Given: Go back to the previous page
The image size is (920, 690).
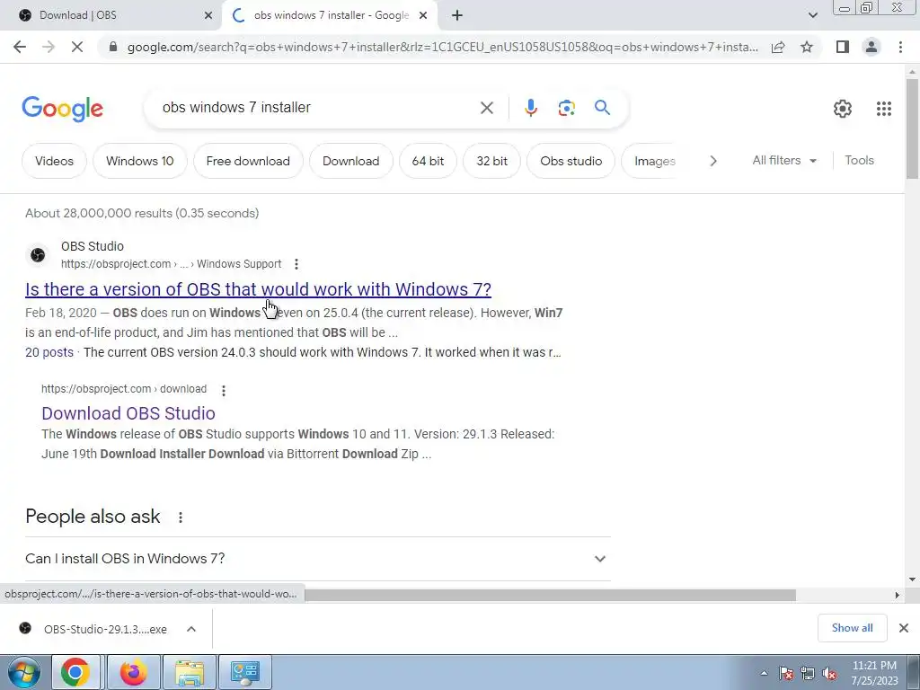Looking at the screenshot, I should 20,47.
